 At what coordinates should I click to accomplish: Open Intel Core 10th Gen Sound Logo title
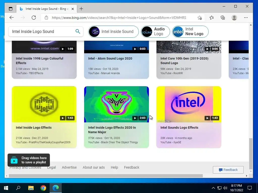click(184, 61)
